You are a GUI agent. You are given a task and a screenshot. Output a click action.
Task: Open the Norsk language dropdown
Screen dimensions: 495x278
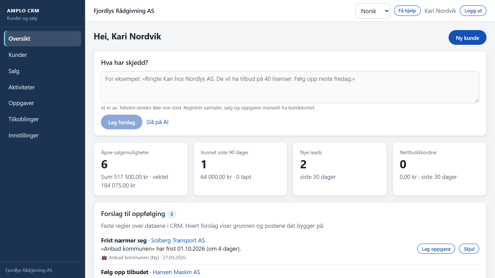click(x=373, y=11)
